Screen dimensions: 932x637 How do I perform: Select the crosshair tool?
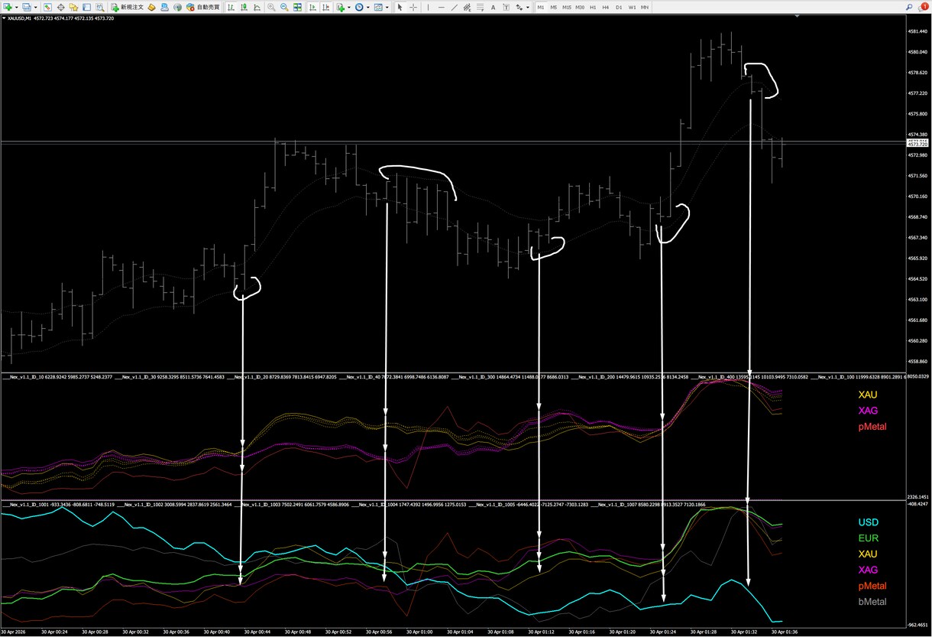click(x=413, y=7)
